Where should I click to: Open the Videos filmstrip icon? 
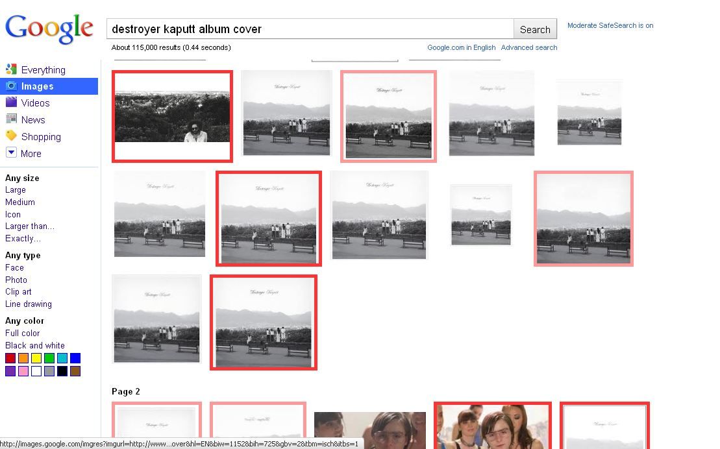click(x=10, y=103)
